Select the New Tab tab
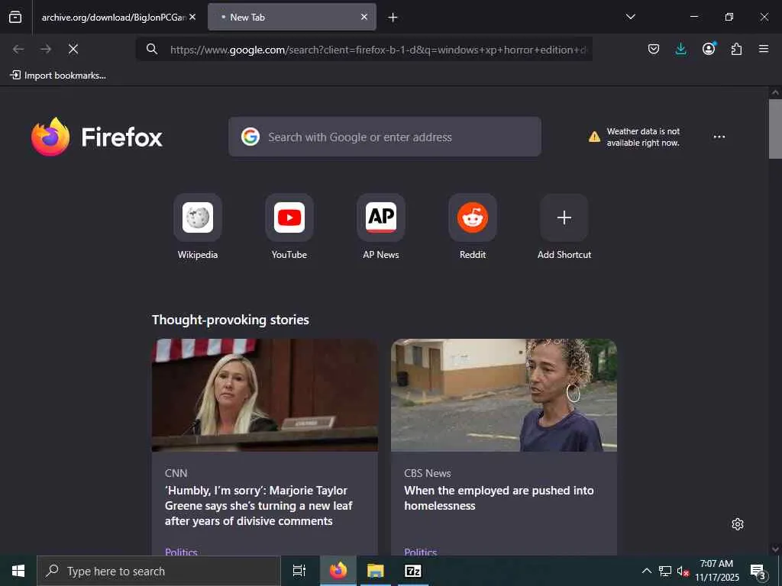This screenshot has width=782, height=586. [292, 17]
